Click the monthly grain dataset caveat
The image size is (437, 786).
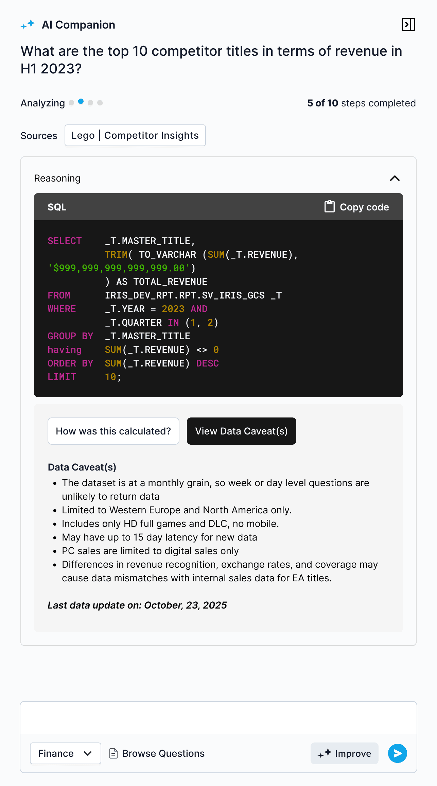pos(215,490)
